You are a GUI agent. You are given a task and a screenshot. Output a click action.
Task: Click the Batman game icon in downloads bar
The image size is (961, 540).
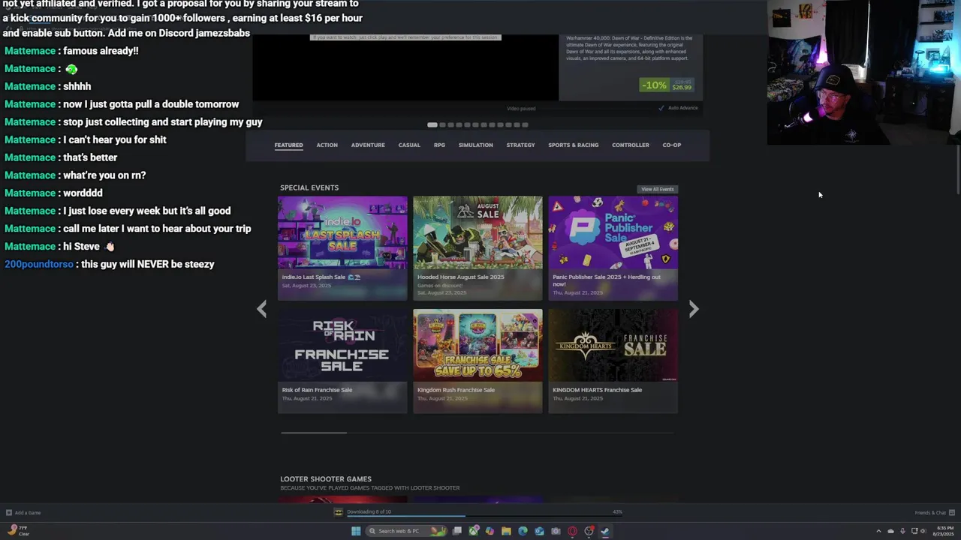(x=339, y=512)
